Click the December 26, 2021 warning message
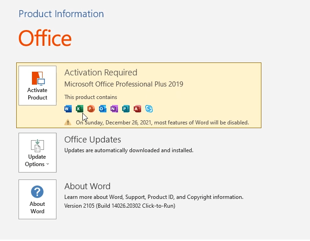 (x=162, y=123)
